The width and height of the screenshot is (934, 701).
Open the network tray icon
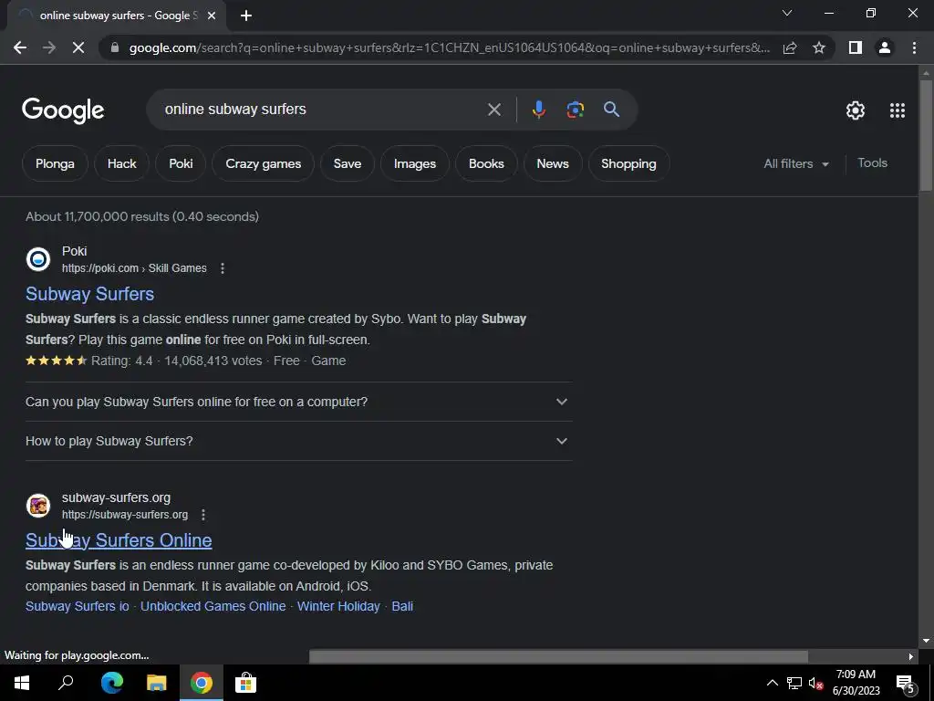(794, 683)
